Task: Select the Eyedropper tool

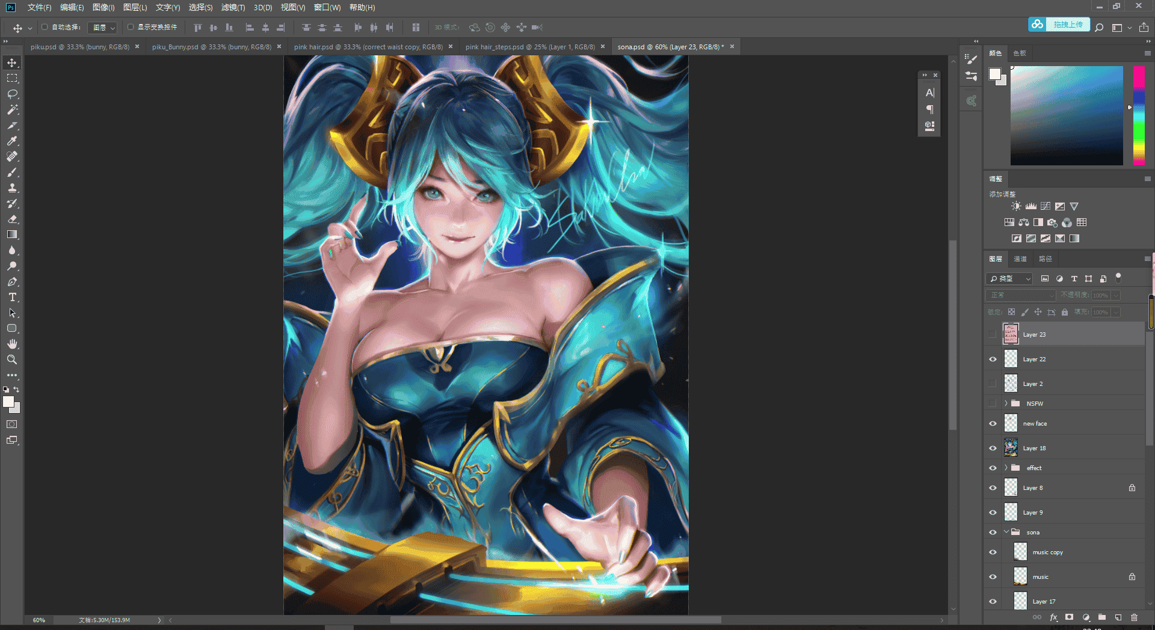Action: (x=12, y=141)
